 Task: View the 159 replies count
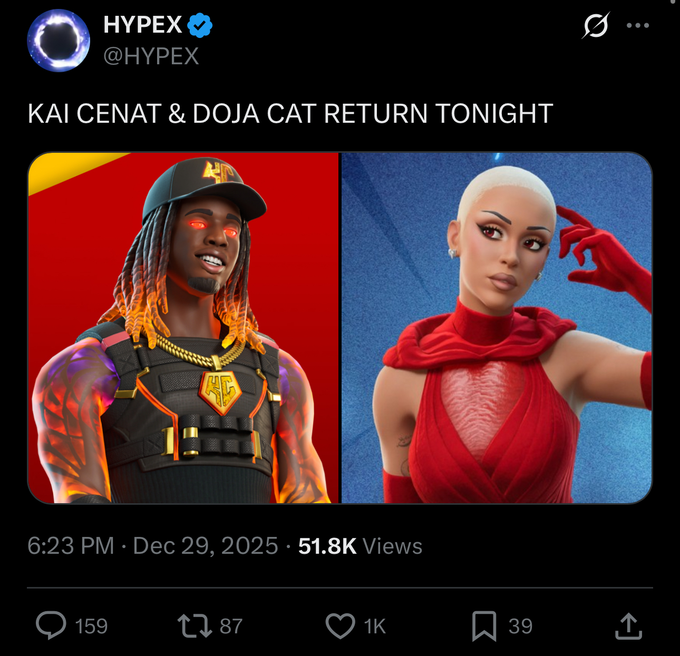click(91, 626)
